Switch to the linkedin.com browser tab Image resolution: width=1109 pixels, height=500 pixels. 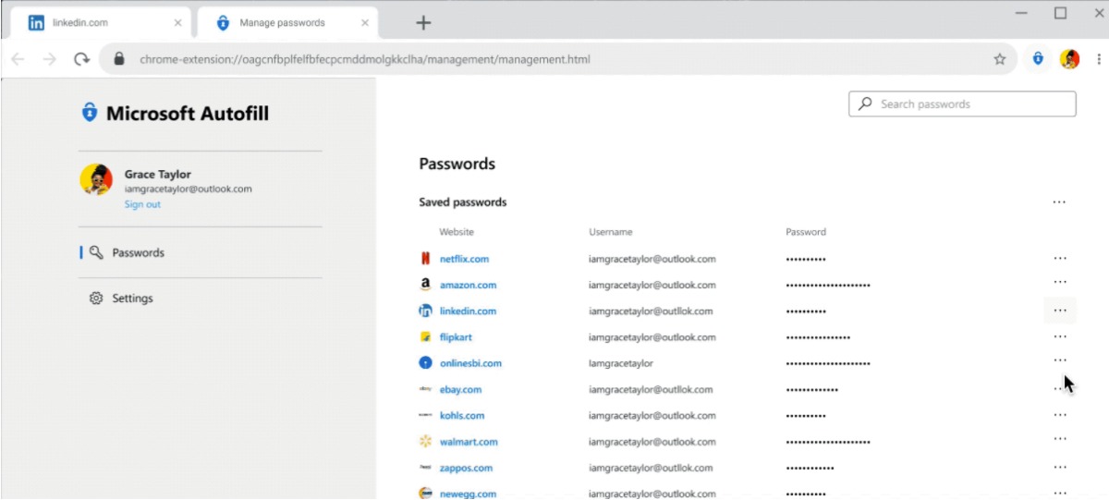pyautogui.click(x=99, y=22)
